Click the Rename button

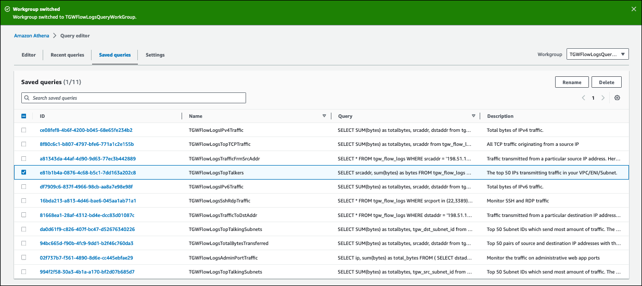click(x=572, y=82)
